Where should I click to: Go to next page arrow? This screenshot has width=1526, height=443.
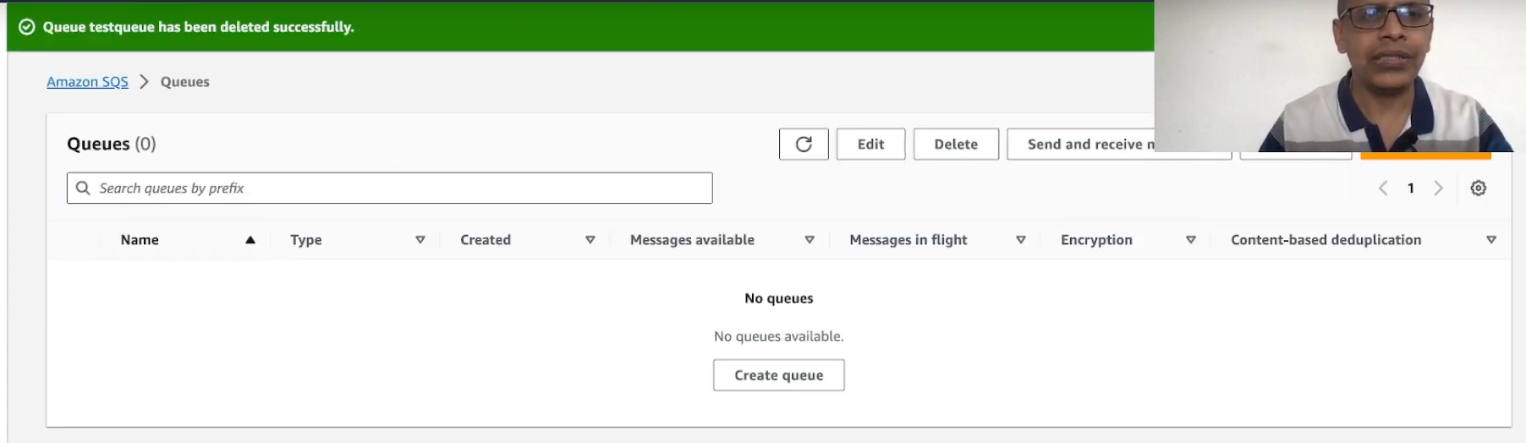pyautogui.click(x=1438, y=189)
